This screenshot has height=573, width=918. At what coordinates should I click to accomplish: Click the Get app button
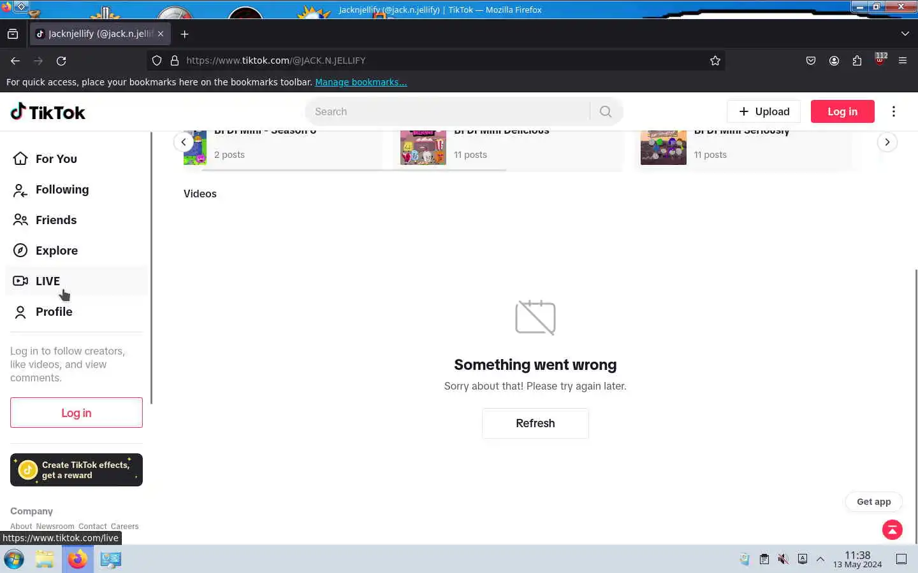coord(873,502)
